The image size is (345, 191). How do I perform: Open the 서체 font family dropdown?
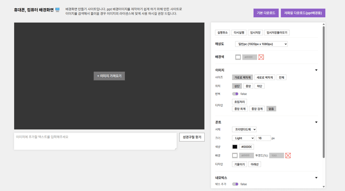[x=244, y=129]
